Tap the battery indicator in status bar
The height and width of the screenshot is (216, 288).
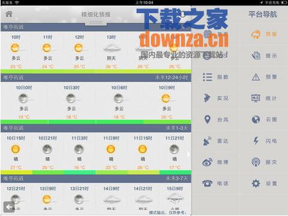pos(284,2)
